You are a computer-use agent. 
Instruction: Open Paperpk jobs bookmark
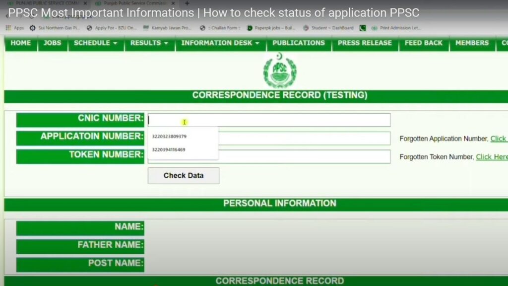[271, 28]
